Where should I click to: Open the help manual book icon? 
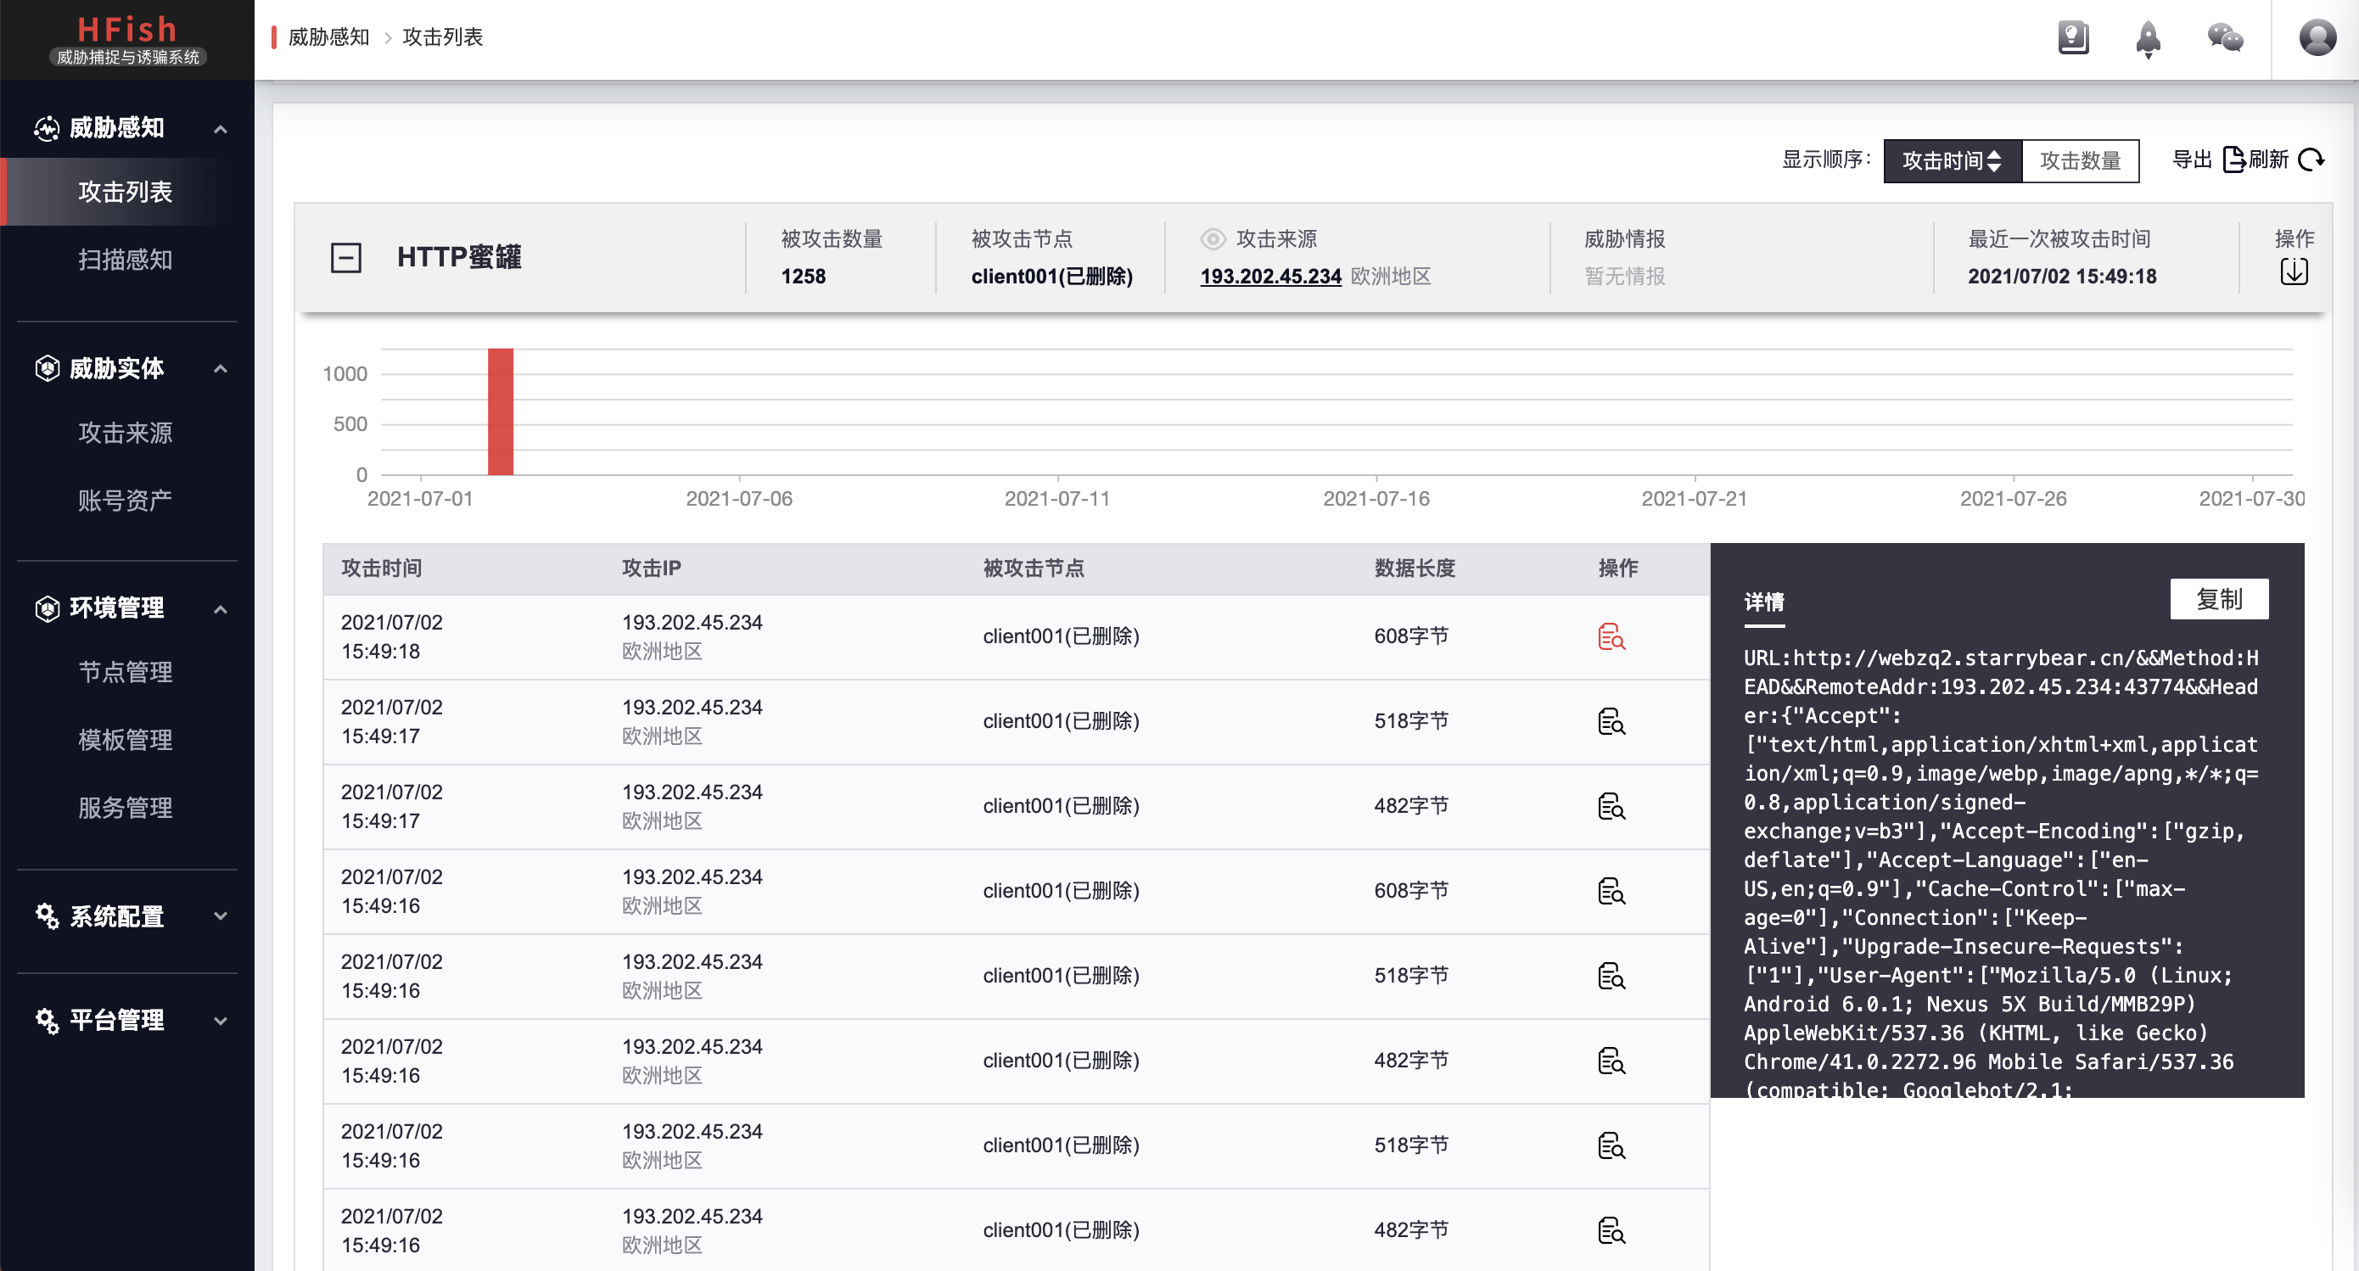(2072, 38)
